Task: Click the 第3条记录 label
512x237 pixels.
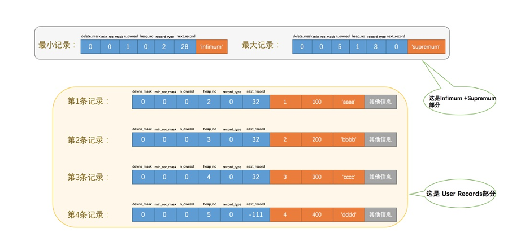Action: [88, 177]
